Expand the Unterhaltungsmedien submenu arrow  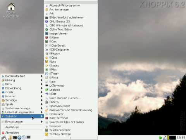42,112
